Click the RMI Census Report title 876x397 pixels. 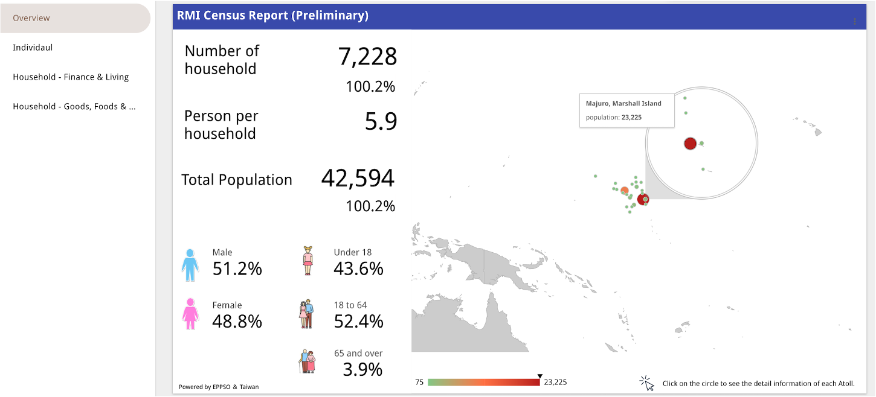[x=272, y=16]
